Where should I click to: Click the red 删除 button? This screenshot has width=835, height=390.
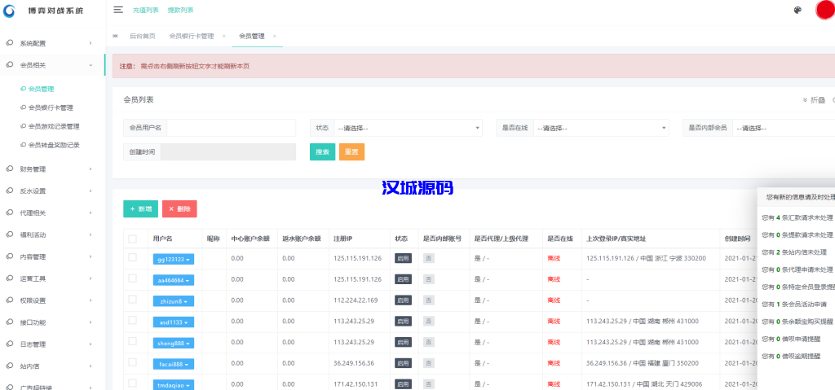click(x=179, y=209)
